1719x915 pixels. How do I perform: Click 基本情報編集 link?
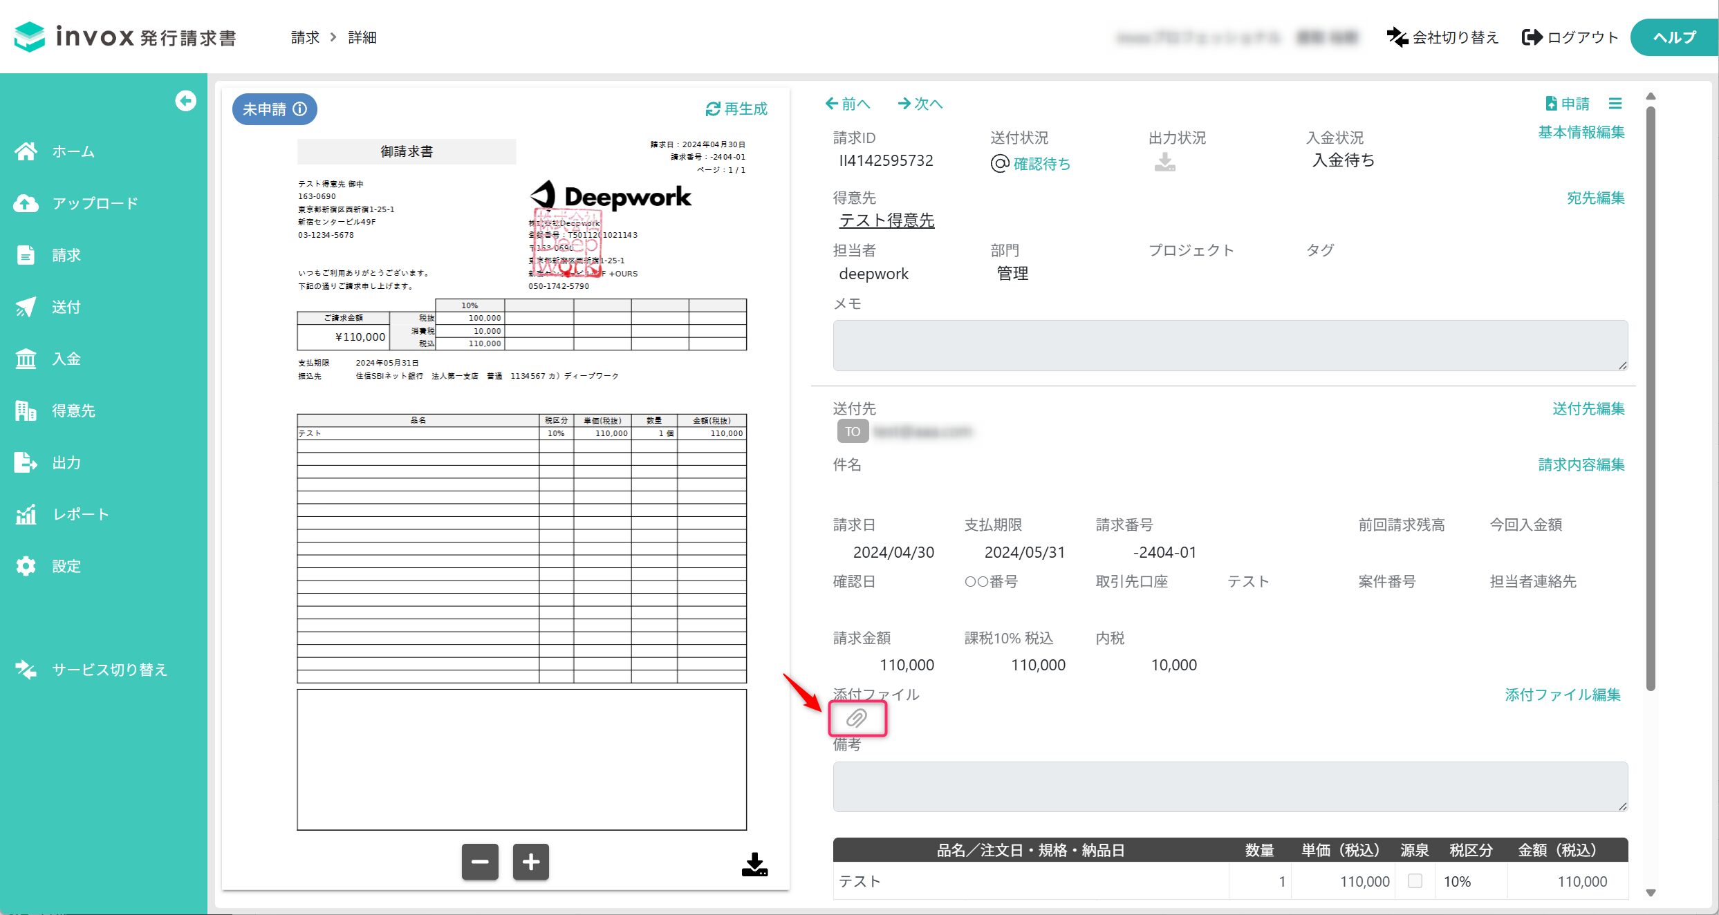(x=1581, y=132)
